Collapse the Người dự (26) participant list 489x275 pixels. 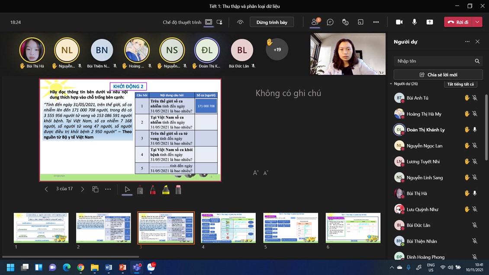click(391, 84)
